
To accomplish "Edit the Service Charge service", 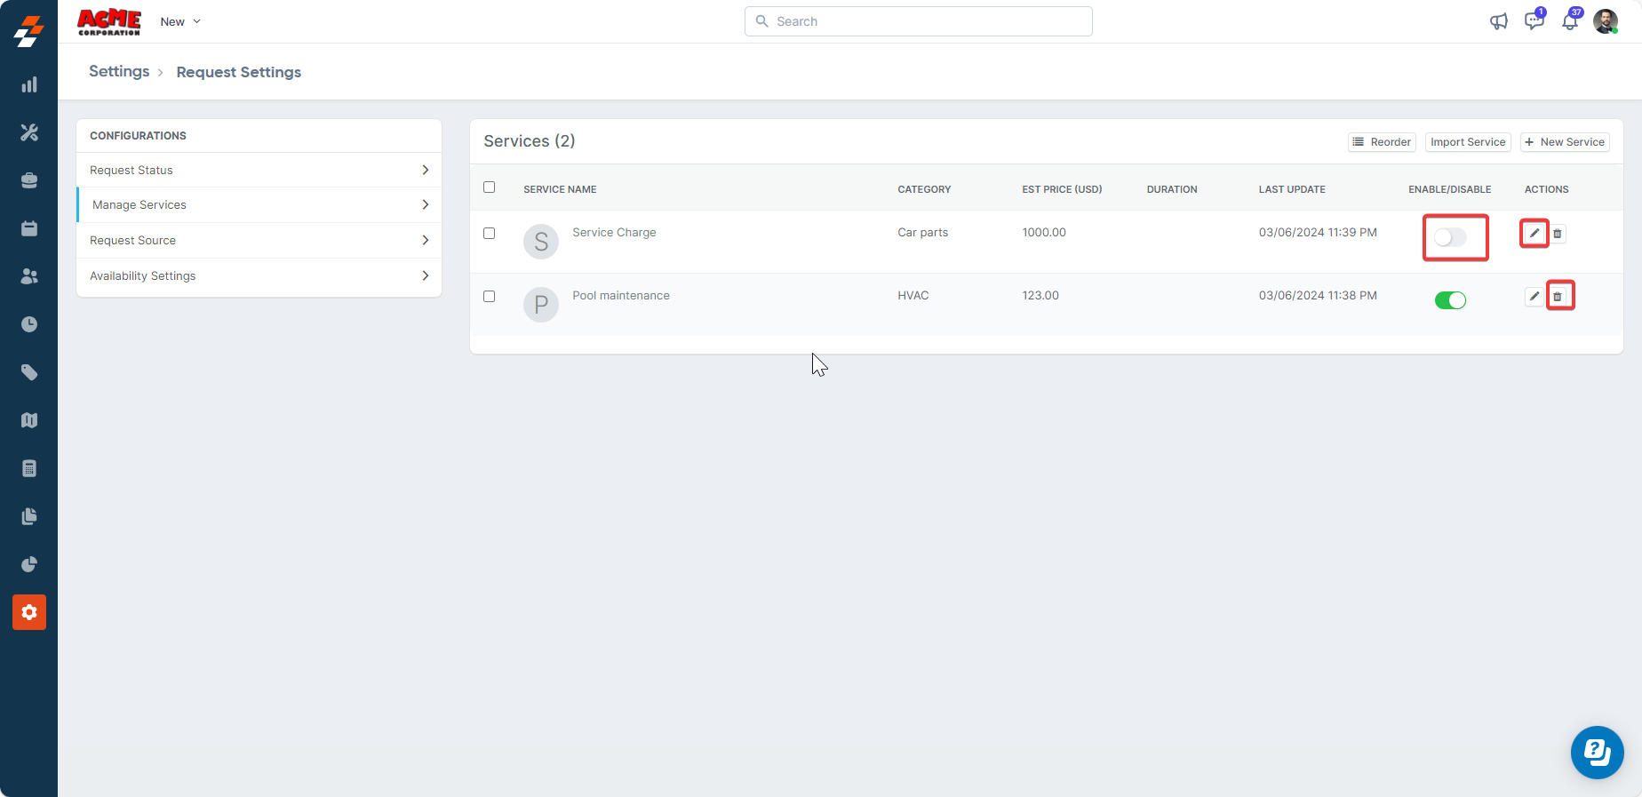I will [x=1534, y=234].
